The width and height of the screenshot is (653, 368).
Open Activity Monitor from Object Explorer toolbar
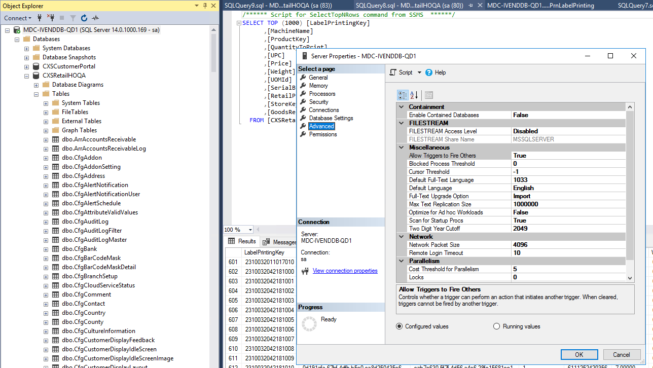point(96,18)
